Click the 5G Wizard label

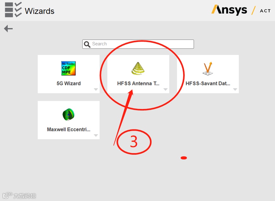(x=69, y=83)
